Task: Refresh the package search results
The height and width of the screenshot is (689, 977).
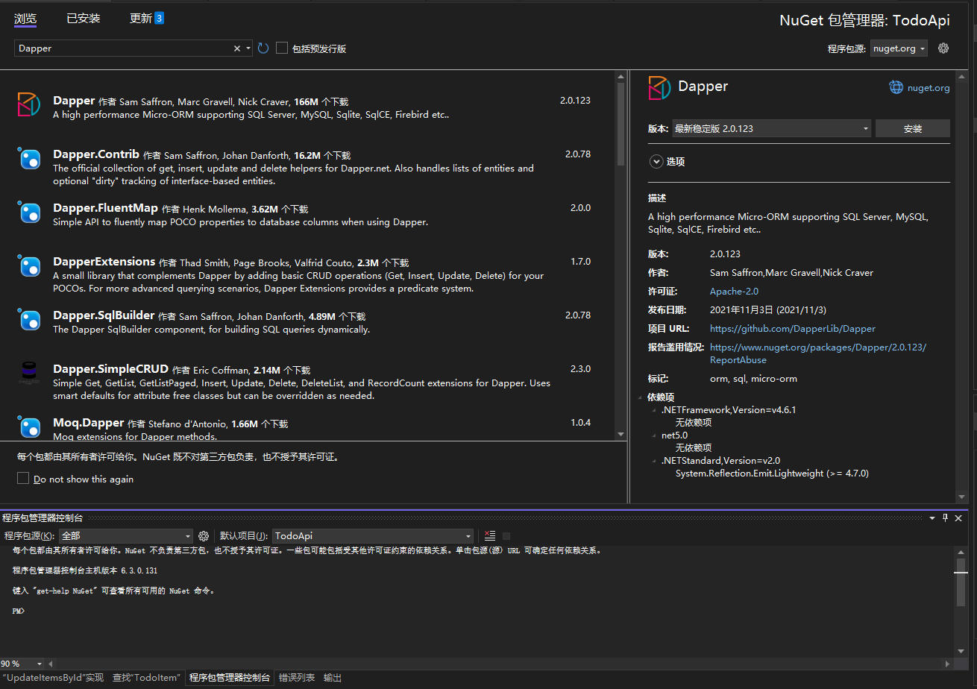Action: [x=263, y=48]
